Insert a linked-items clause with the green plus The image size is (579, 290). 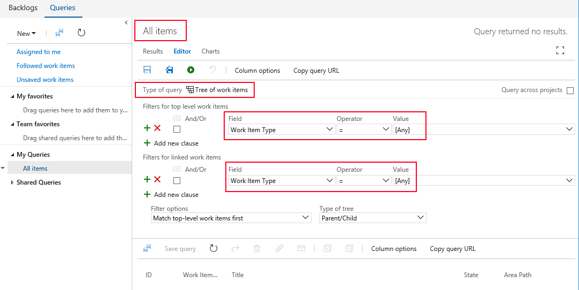[x=147, y=180]
